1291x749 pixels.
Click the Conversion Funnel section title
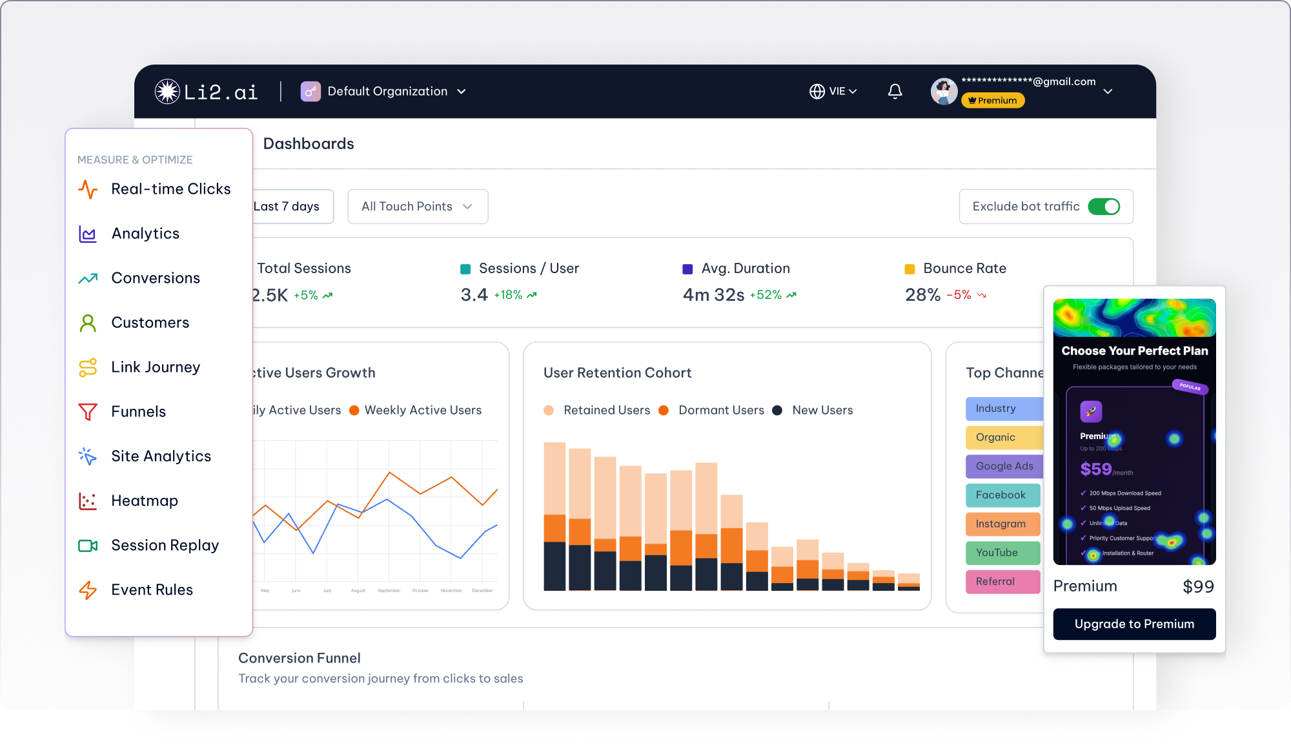(x=300, y=658)
